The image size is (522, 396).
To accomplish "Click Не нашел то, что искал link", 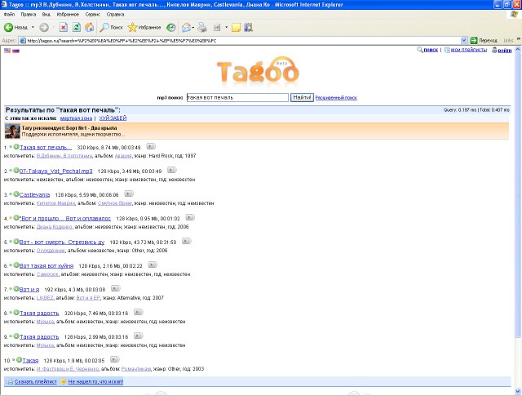I will click(96, 381).
